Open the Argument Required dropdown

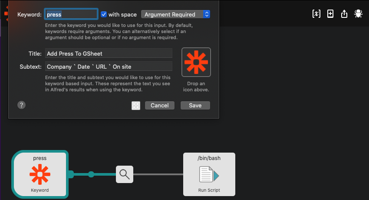coord(175,14)
